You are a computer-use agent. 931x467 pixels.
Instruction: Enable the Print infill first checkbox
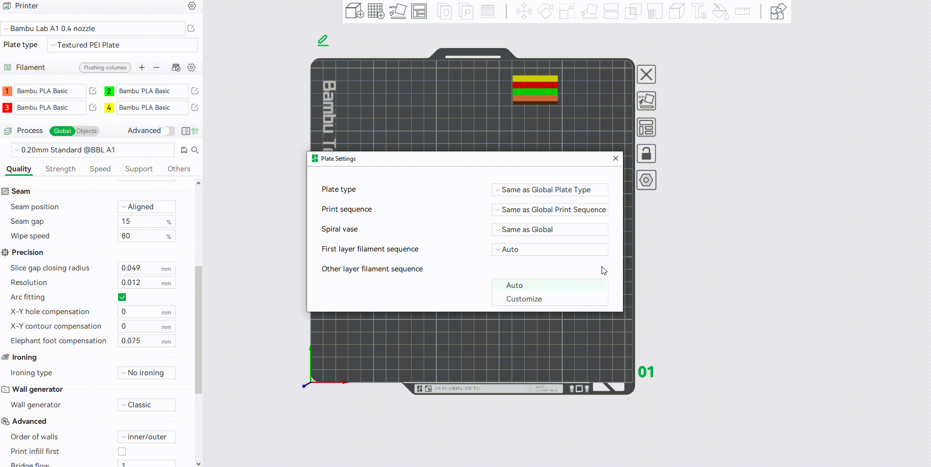(122, 451)
